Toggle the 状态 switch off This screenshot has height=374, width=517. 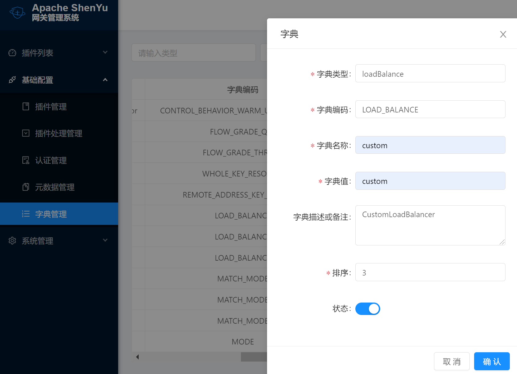367,309
